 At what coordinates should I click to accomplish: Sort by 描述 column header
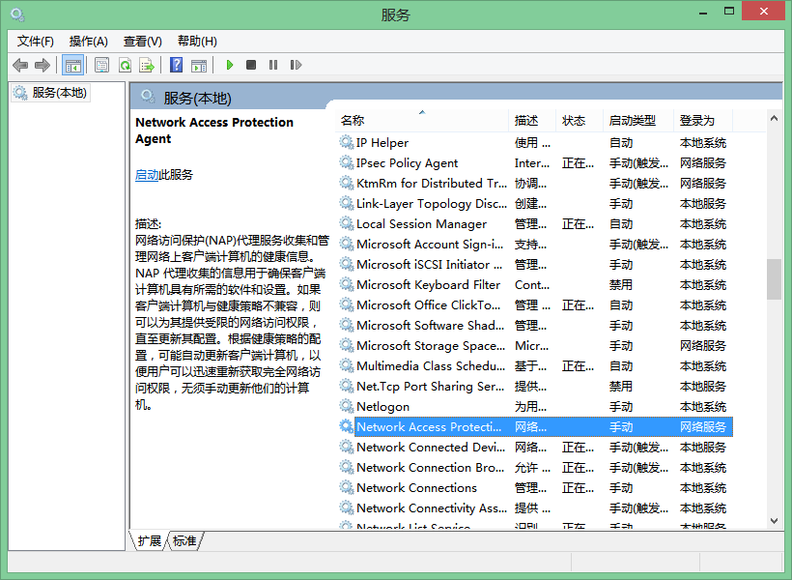532,120
